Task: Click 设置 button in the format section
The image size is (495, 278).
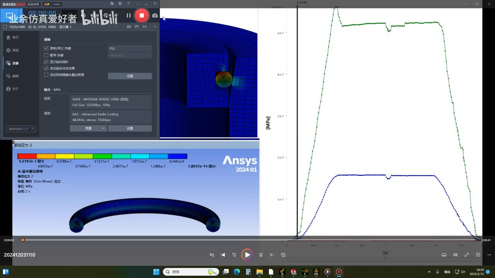Action: (x=130, y=128)
